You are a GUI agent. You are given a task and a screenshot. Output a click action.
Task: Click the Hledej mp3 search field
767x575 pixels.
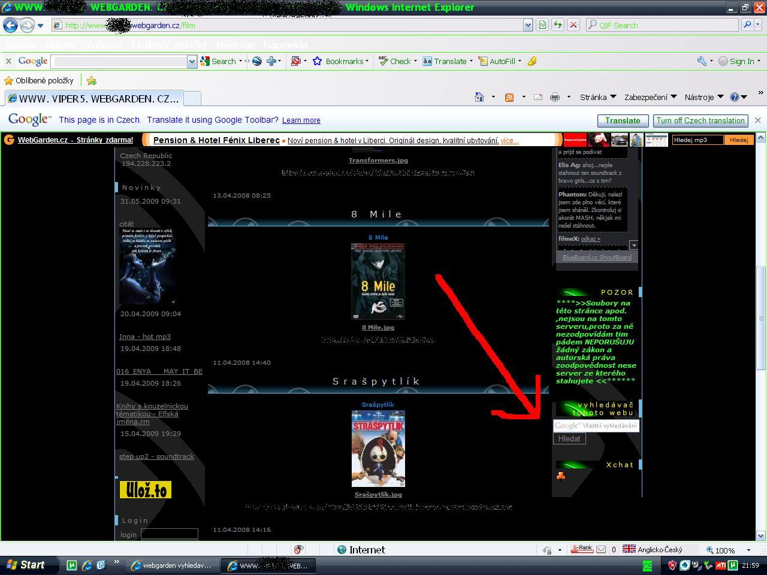697,140
